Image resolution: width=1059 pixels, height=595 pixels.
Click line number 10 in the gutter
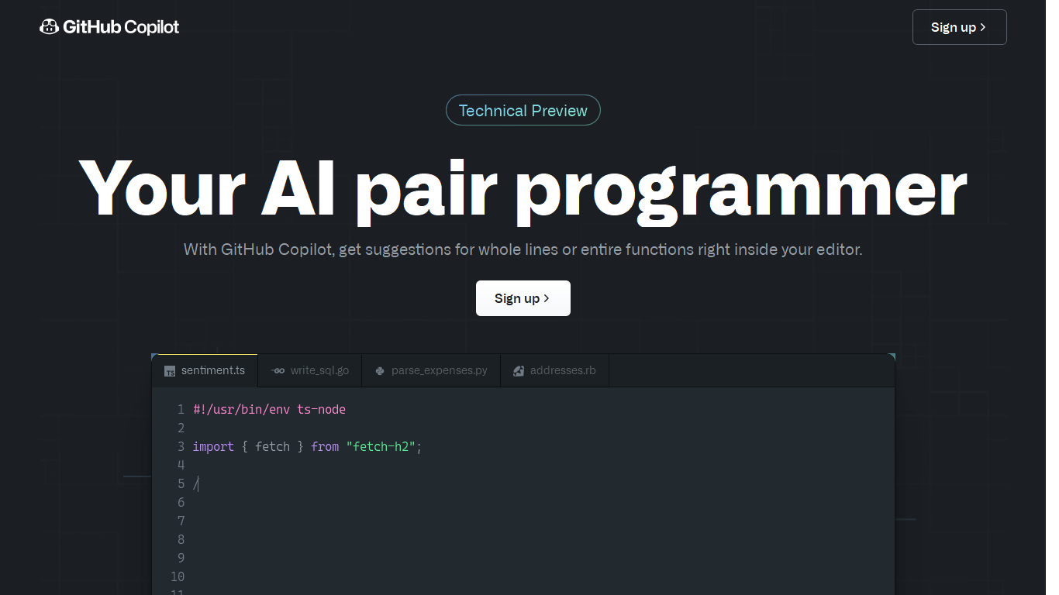point(178,576)
